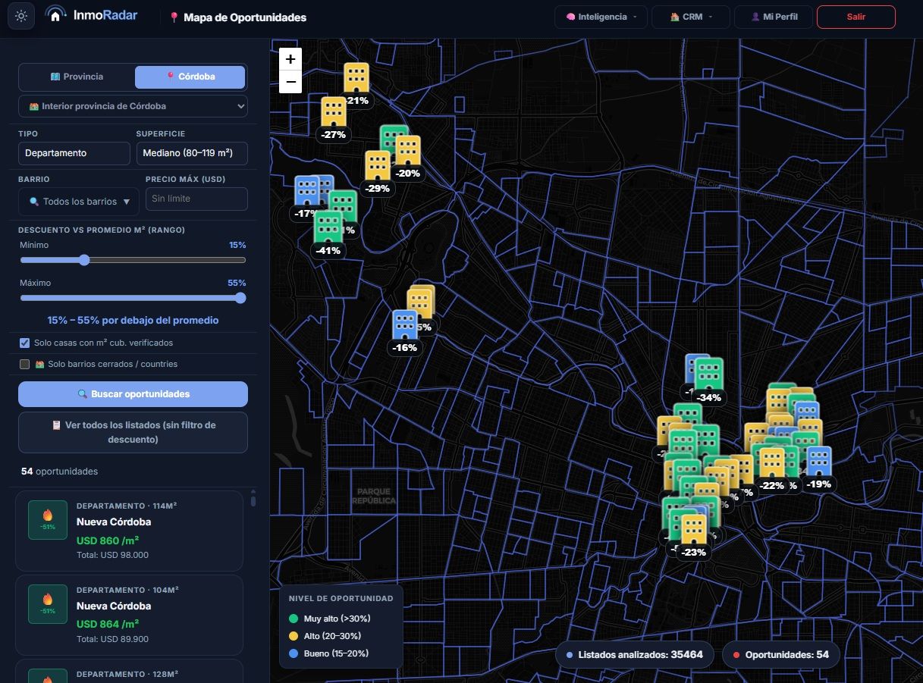Click the listings panel scrollbar
The image size is (923, 683).
pos(253,500)
